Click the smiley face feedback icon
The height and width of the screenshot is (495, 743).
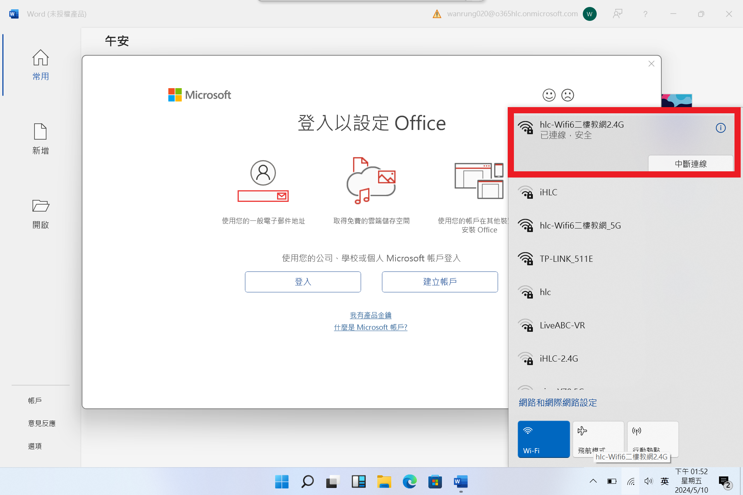[549, 95]
